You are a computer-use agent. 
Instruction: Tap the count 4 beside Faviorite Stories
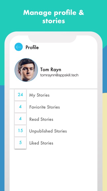pos(20,107)
